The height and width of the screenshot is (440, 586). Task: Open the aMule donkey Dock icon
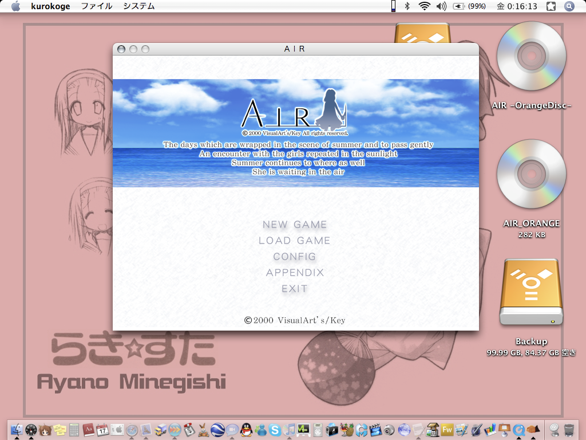pyautogui.click(x=204, y=430)
